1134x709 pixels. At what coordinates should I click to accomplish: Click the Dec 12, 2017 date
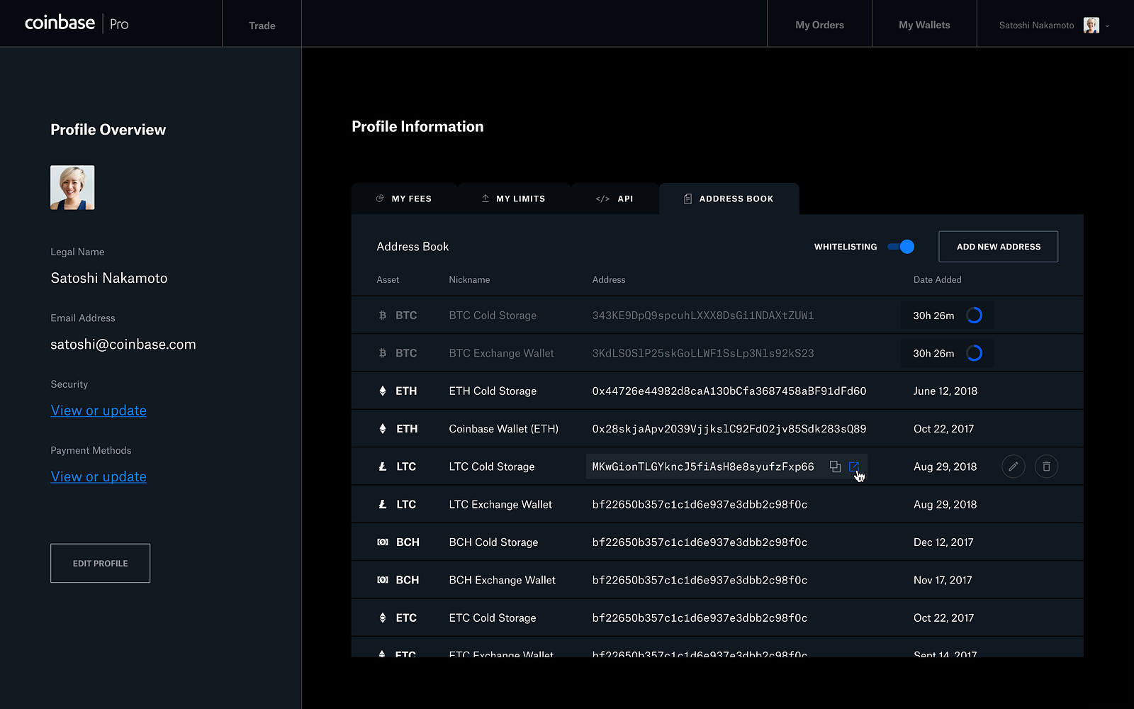point(943,542)
